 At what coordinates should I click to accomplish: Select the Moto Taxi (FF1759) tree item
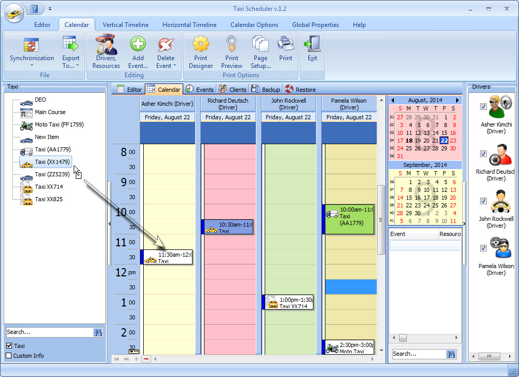click(59, 124)
